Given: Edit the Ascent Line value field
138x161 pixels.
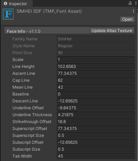Looking at the screenshot, I should click(x=96, y=73).
